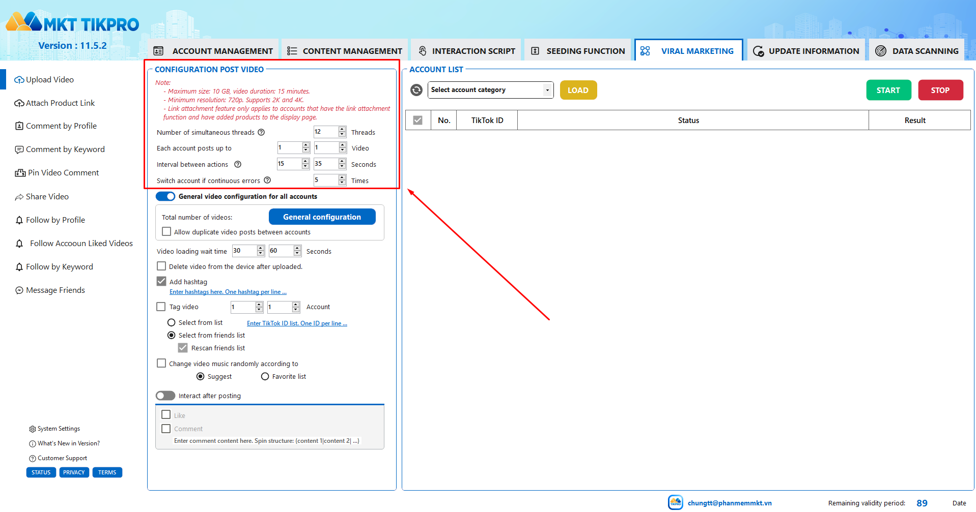The image size is (976, 512).
Task: Switch to Account Management tab
Action: coord(213,51)
